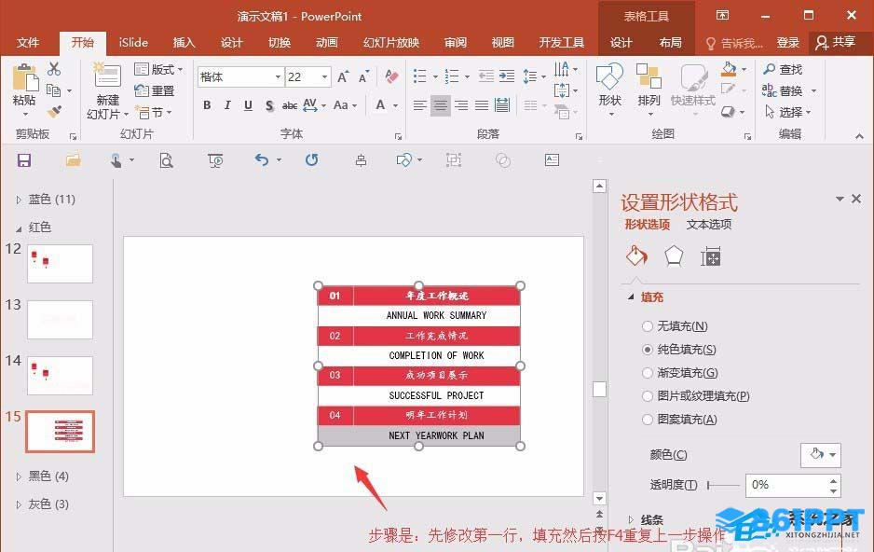Viewport: 874px width, 552px height.
Task: Switch to the 插入 tab
Action: point(184,42)
